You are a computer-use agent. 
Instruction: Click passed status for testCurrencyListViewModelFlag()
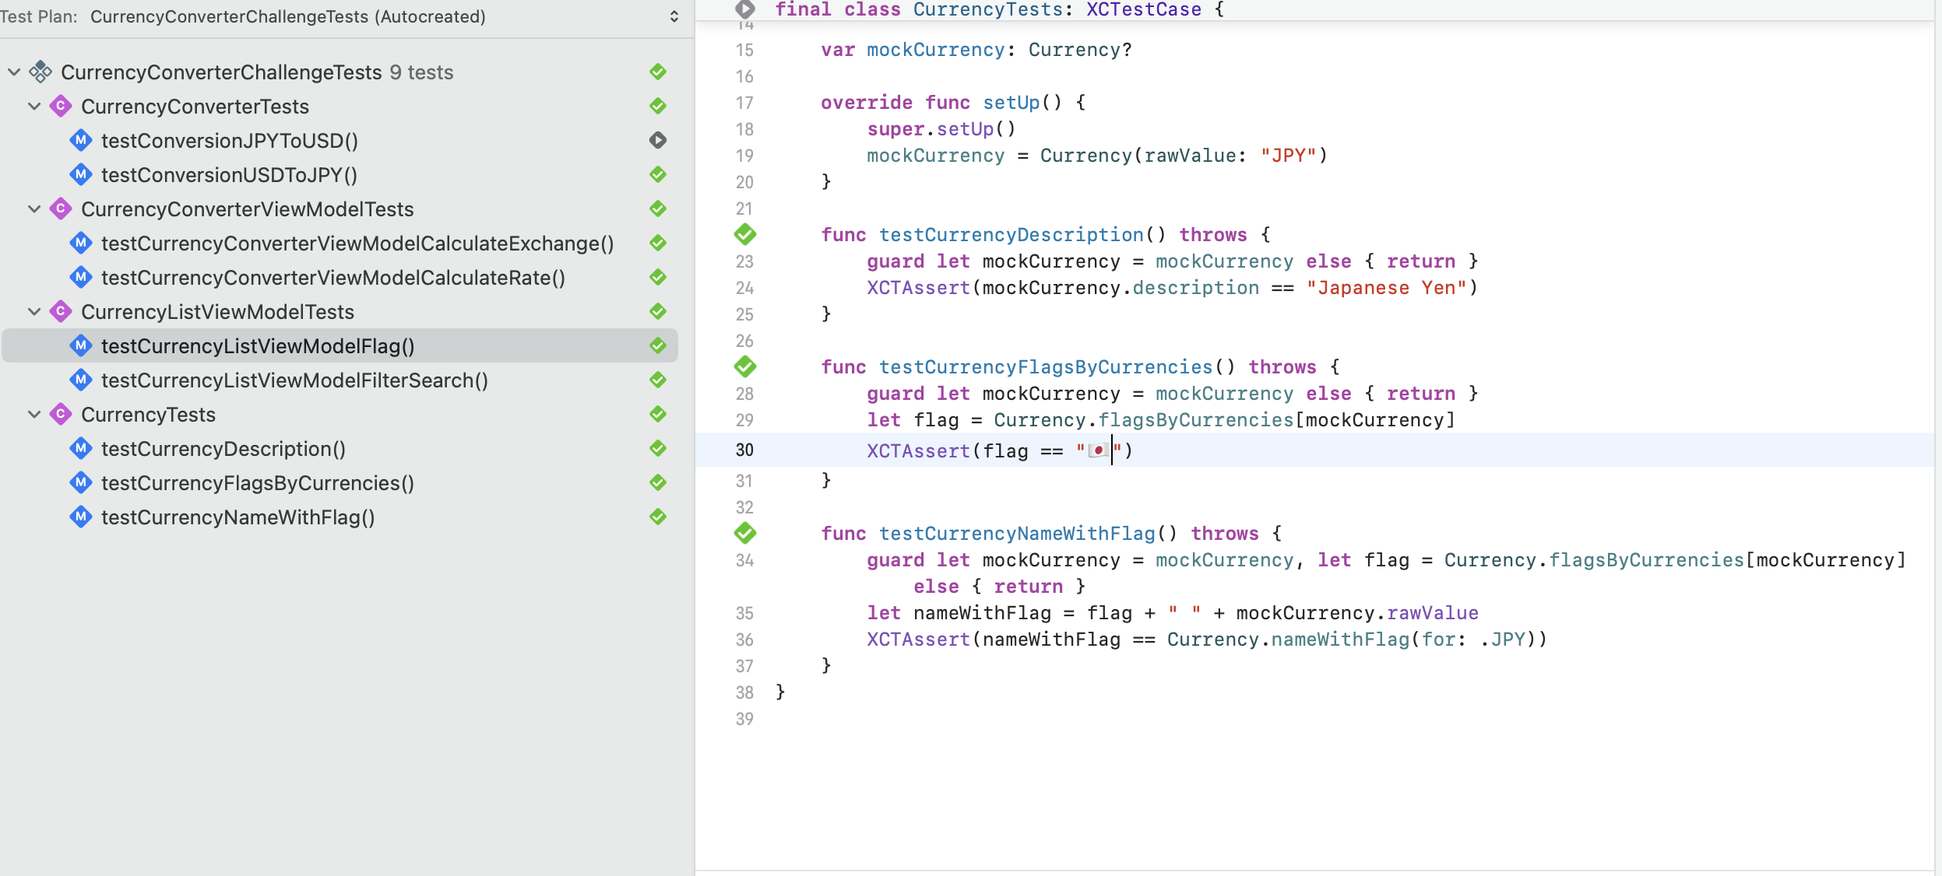(658, 345)
